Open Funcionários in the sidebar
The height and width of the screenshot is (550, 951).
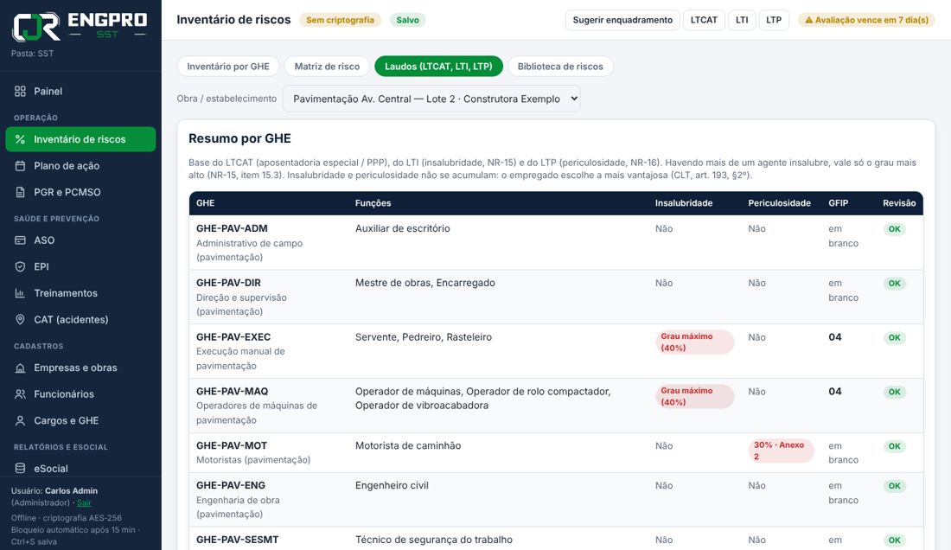pyautogui.click(x=80, y=394)
